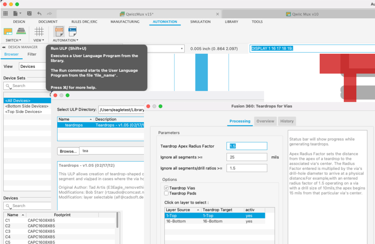Click the Ignore all segments mils field

click(x=246, y=157)
